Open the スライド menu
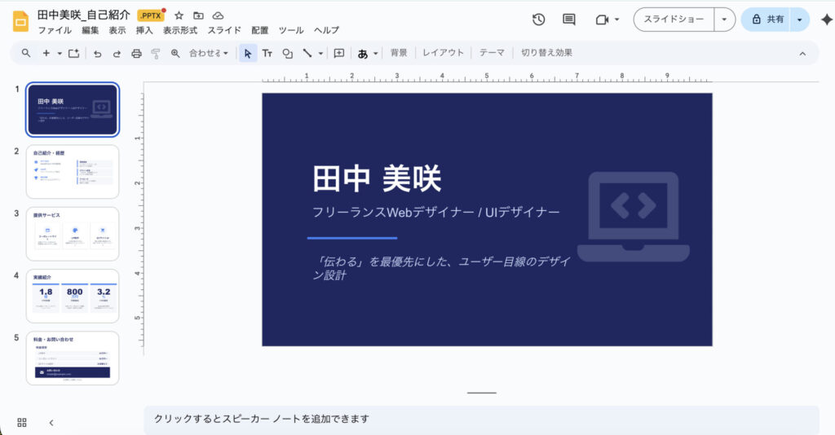This screenshot has height=435, width=835. click(x=223, y=30)
